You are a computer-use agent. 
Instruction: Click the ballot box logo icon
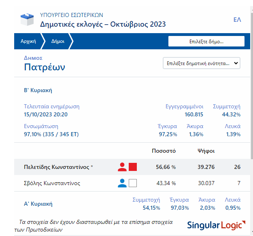pyautogui.click(x=28, y=19)
